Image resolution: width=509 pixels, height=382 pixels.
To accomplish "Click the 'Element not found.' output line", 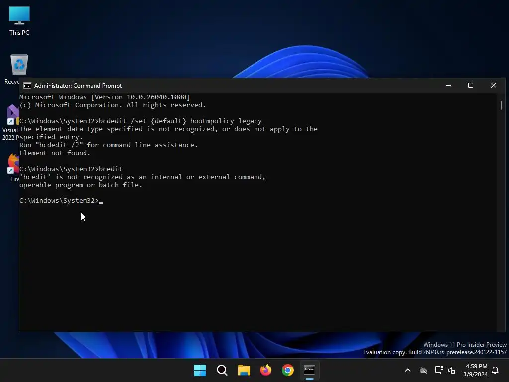I will [55, 153].
